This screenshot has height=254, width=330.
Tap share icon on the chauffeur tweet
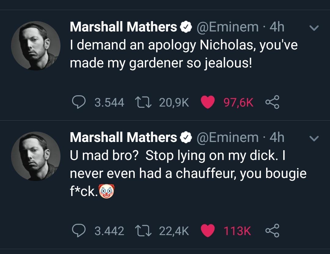[x=272, y=230]
